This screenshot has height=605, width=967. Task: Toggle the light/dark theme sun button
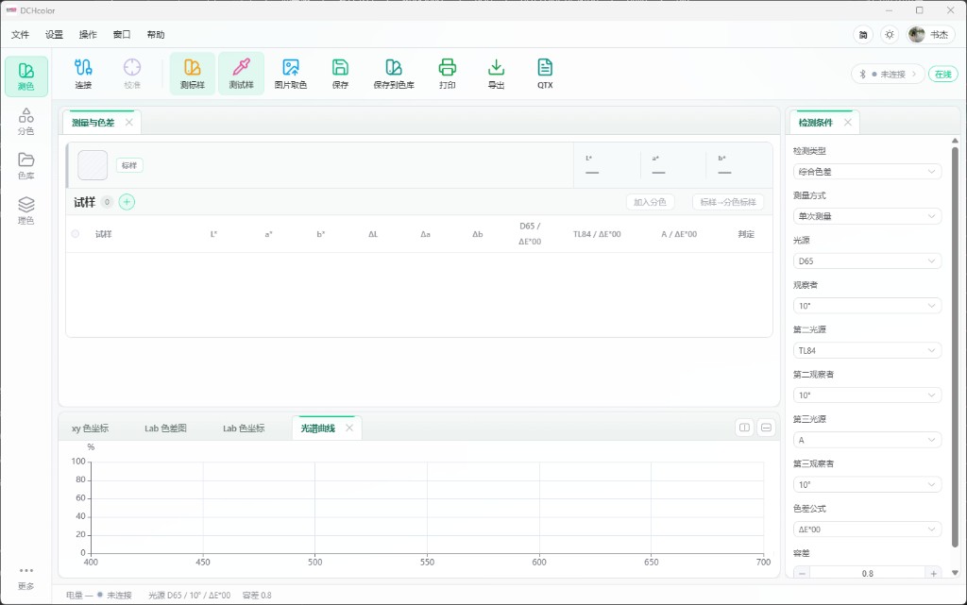point(890,35)
